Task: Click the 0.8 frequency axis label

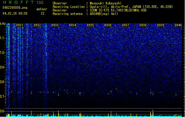Action: 2,82
